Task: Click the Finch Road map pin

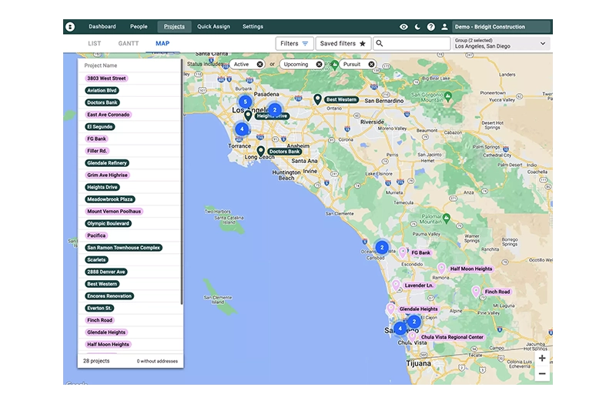Action: coord(476,292)
